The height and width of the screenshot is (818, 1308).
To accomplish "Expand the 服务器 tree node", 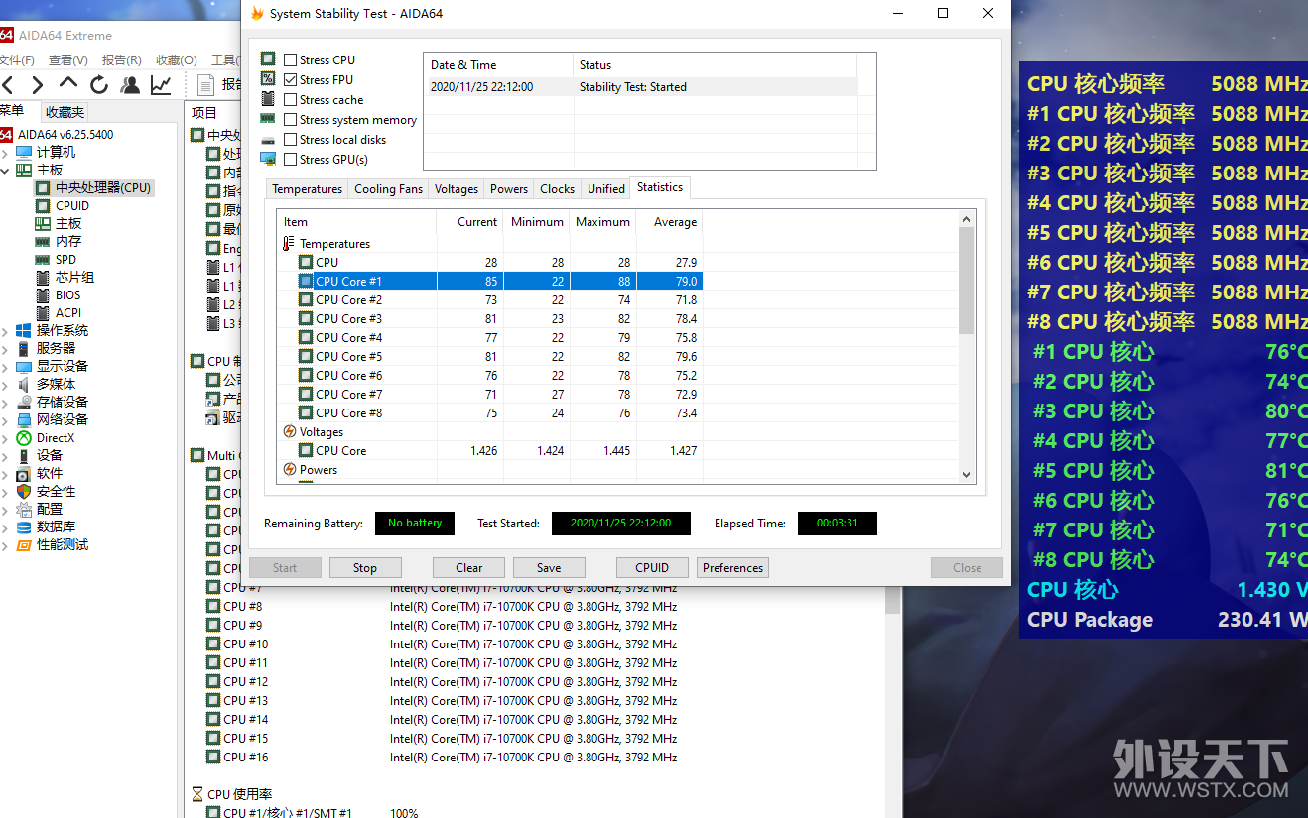I will coord(7,348).
